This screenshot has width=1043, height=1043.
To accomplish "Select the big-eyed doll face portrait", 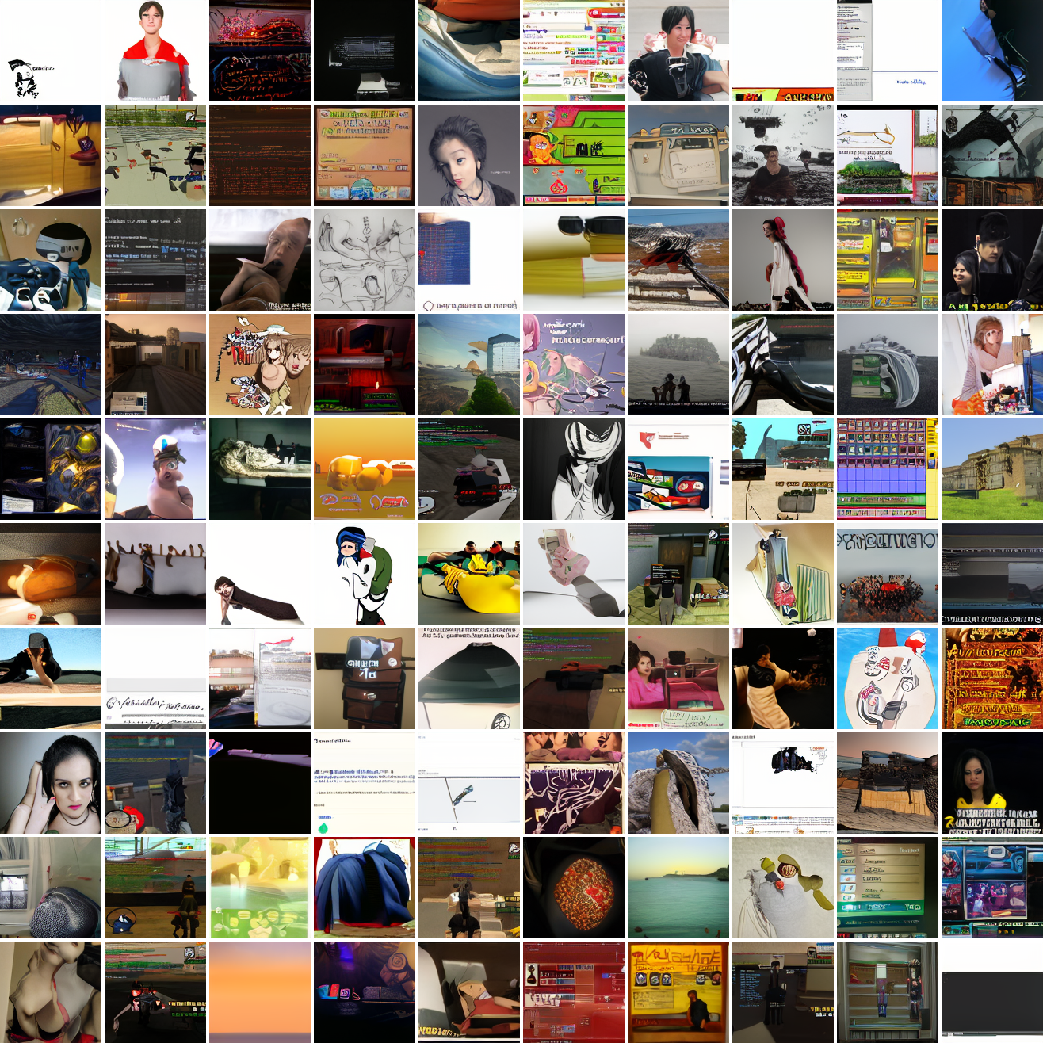I will pyautogui.click(x=469, y=155).
